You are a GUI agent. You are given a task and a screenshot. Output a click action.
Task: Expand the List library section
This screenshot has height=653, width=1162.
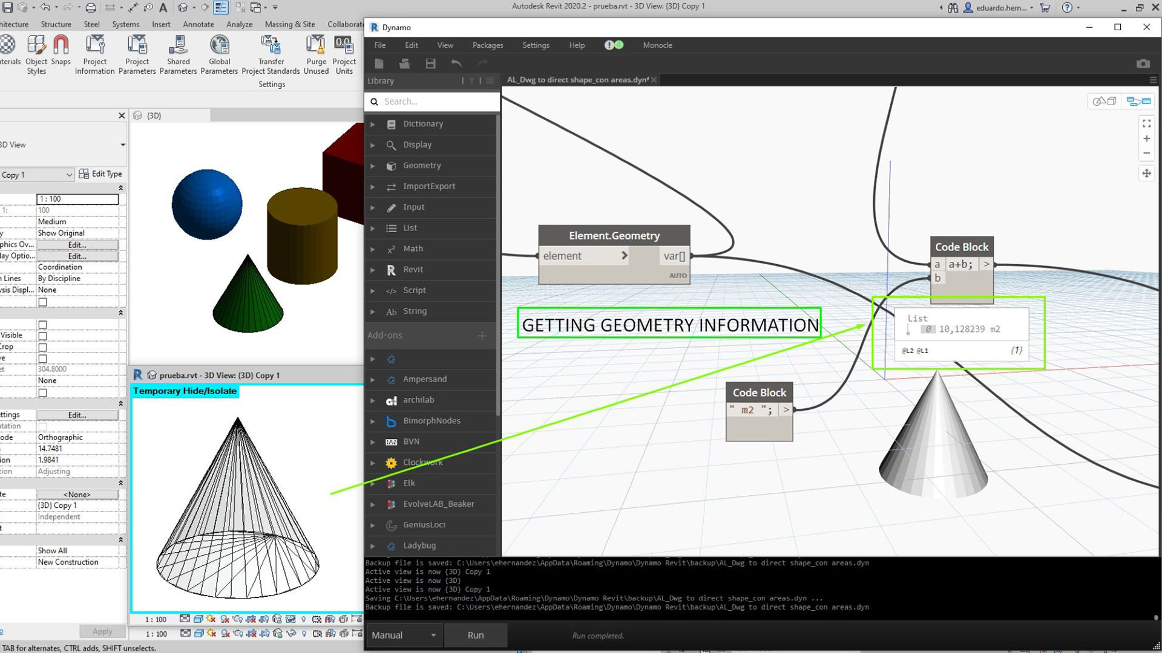click(373, 227)
